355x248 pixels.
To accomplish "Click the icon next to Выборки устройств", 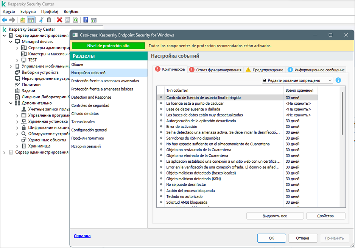I will point(17,72).
